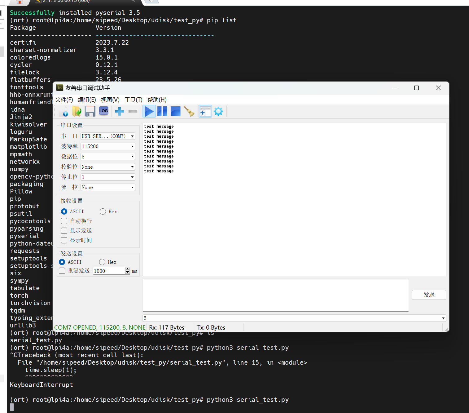Select Hex under 发送设置
Screen dimensions: 469x413
click(x=102, y=262)
